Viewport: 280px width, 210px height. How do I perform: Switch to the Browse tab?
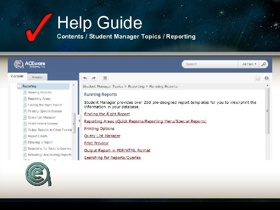[x=37, y=77]
